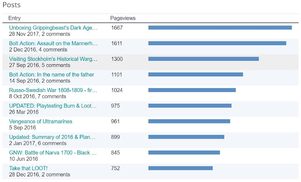Screen dimensions: 301x182
Task: Click the 'Entry' column header
Action: (x=15, y=18)
